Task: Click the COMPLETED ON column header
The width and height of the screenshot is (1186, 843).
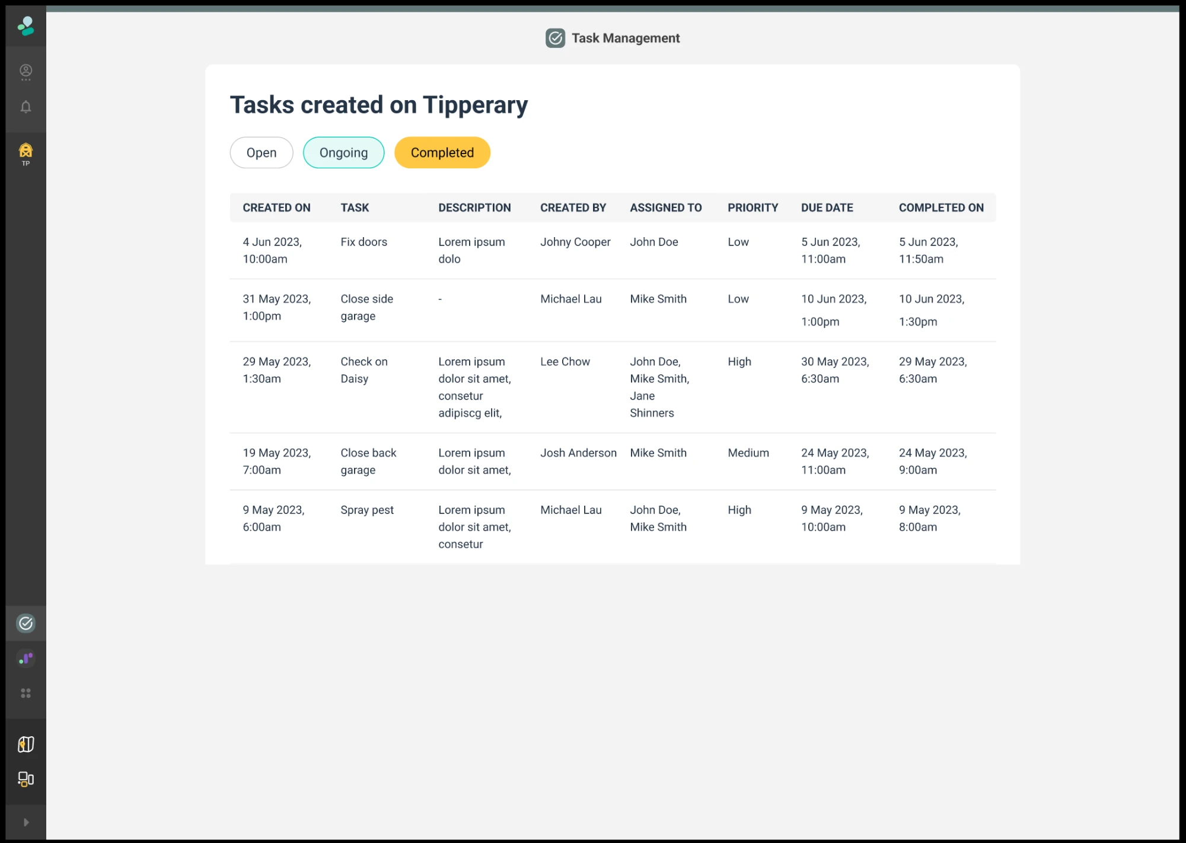Action: [941, 207]
